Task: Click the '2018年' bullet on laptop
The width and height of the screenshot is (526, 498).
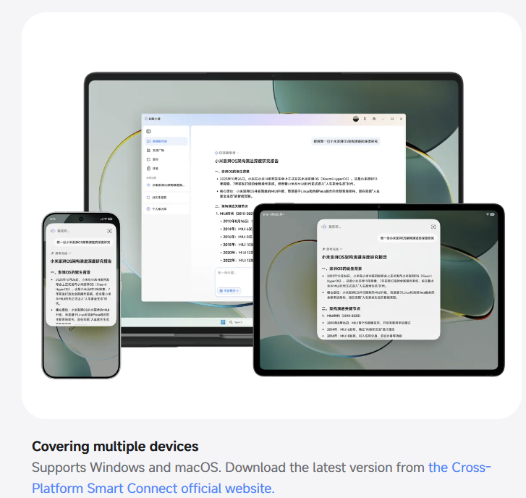Action: [x=237, y=245]
